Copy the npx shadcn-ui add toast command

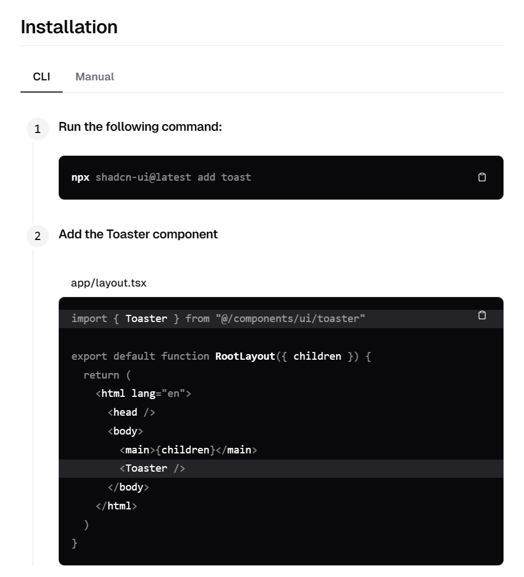(482, 177)
